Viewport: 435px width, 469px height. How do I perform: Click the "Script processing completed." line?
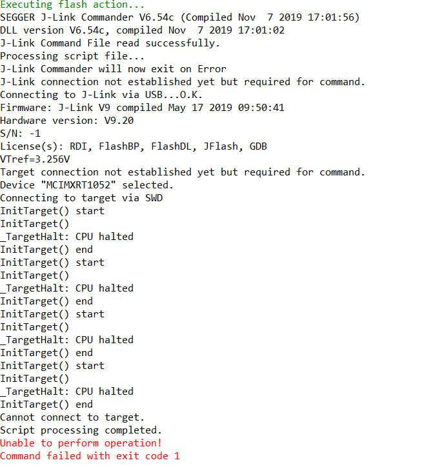tap(81, 430)
